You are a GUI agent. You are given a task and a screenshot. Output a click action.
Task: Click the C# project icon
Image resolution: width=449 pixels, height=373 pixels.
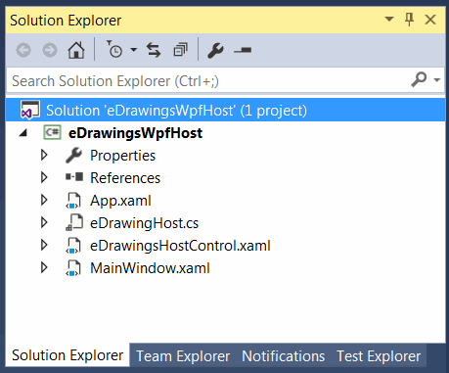coord(52,132)
